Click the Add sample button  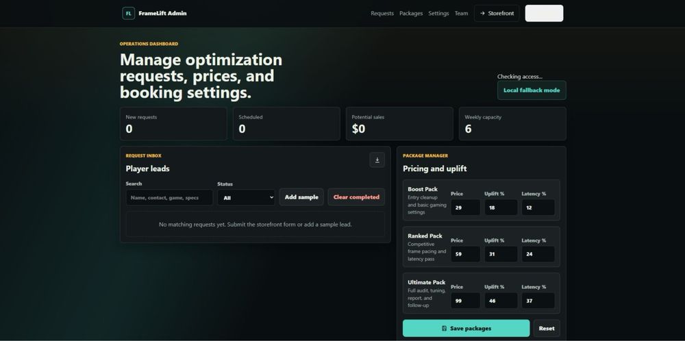pyautogui.click(x=301, y=197)
